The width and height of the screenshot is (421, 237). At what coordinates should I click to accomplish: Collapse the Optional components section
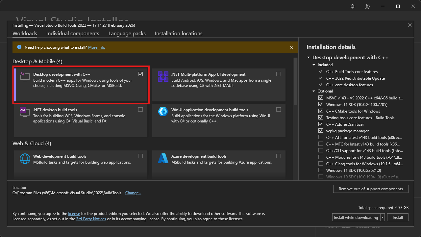pos(314,91)
